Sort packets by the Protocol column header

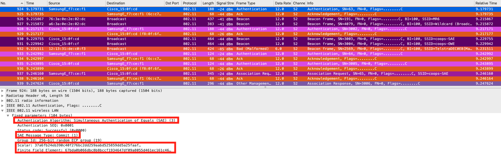click(190, 3)
